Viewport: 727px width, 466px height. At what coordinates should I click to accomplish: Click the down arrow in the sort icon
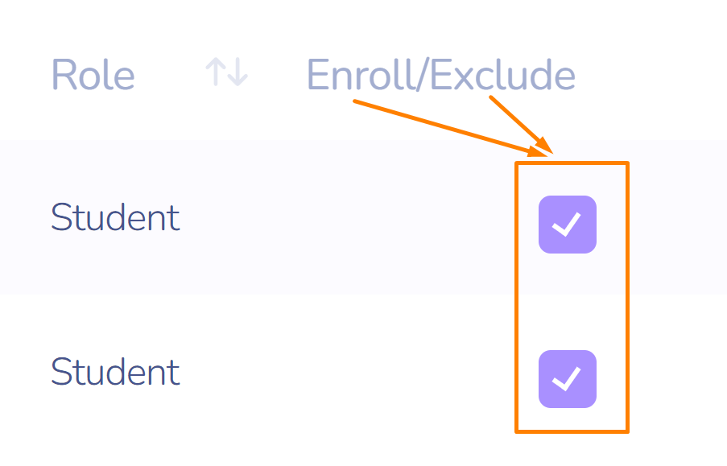[238, 72]
